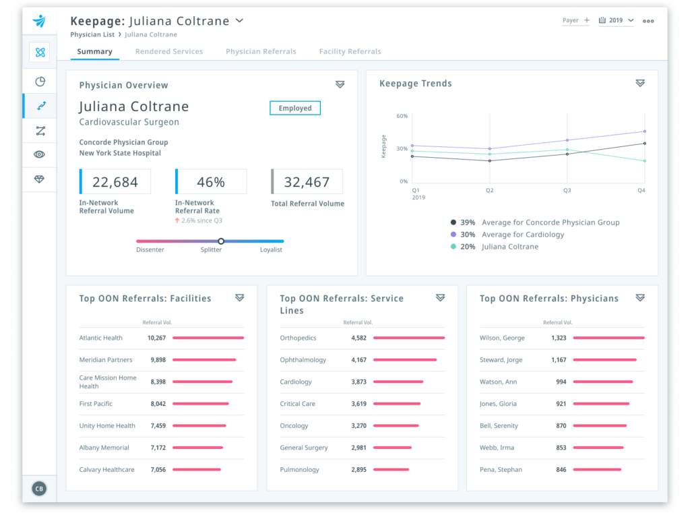The height and width of the screenshot is (513, 690).
Task: Click the atom network icon in the sidebar
Action: click(x=40, y=52)
